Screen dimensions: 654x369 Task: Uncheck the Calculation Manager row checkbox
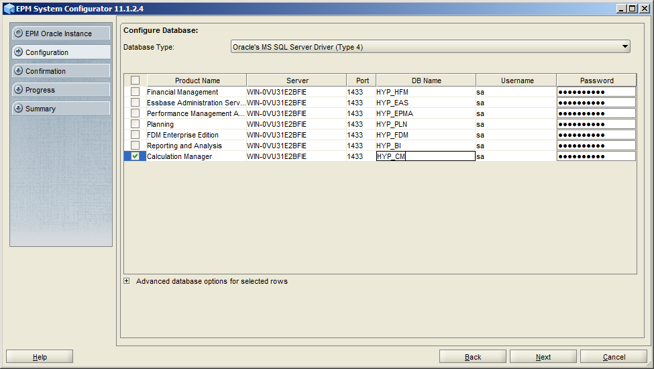click(x=135, y=156)
